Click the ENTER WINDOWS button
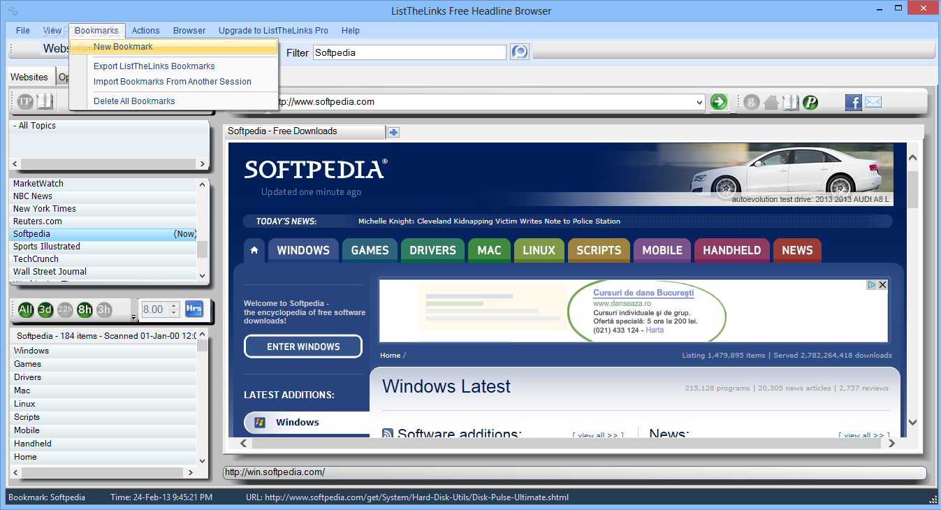 [x=303, y=347]
